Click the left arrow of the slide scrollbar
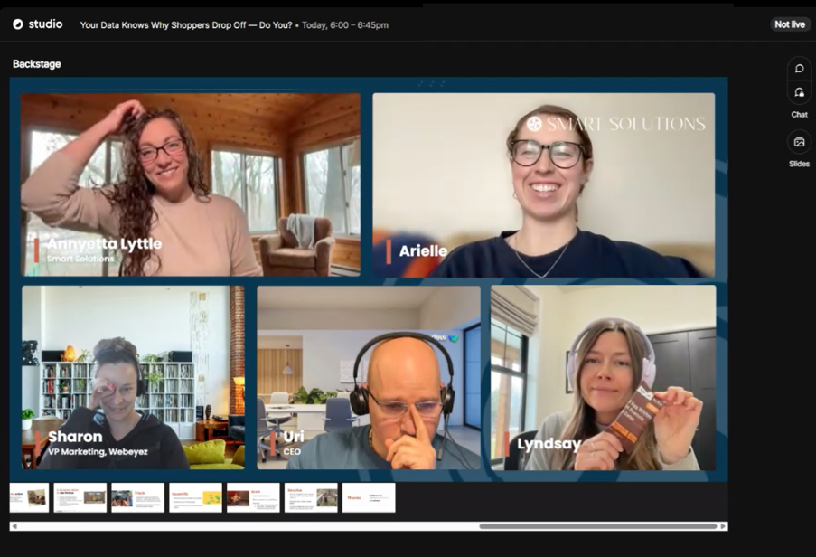The image size is (816, 557). point(14,526)
